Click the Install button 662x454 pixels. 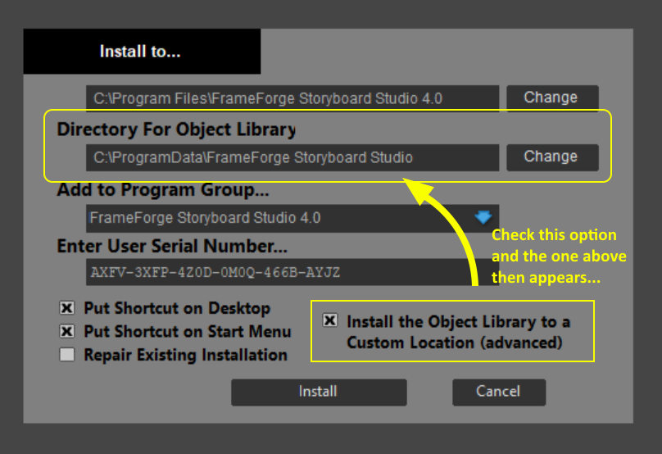pos(319,392)
